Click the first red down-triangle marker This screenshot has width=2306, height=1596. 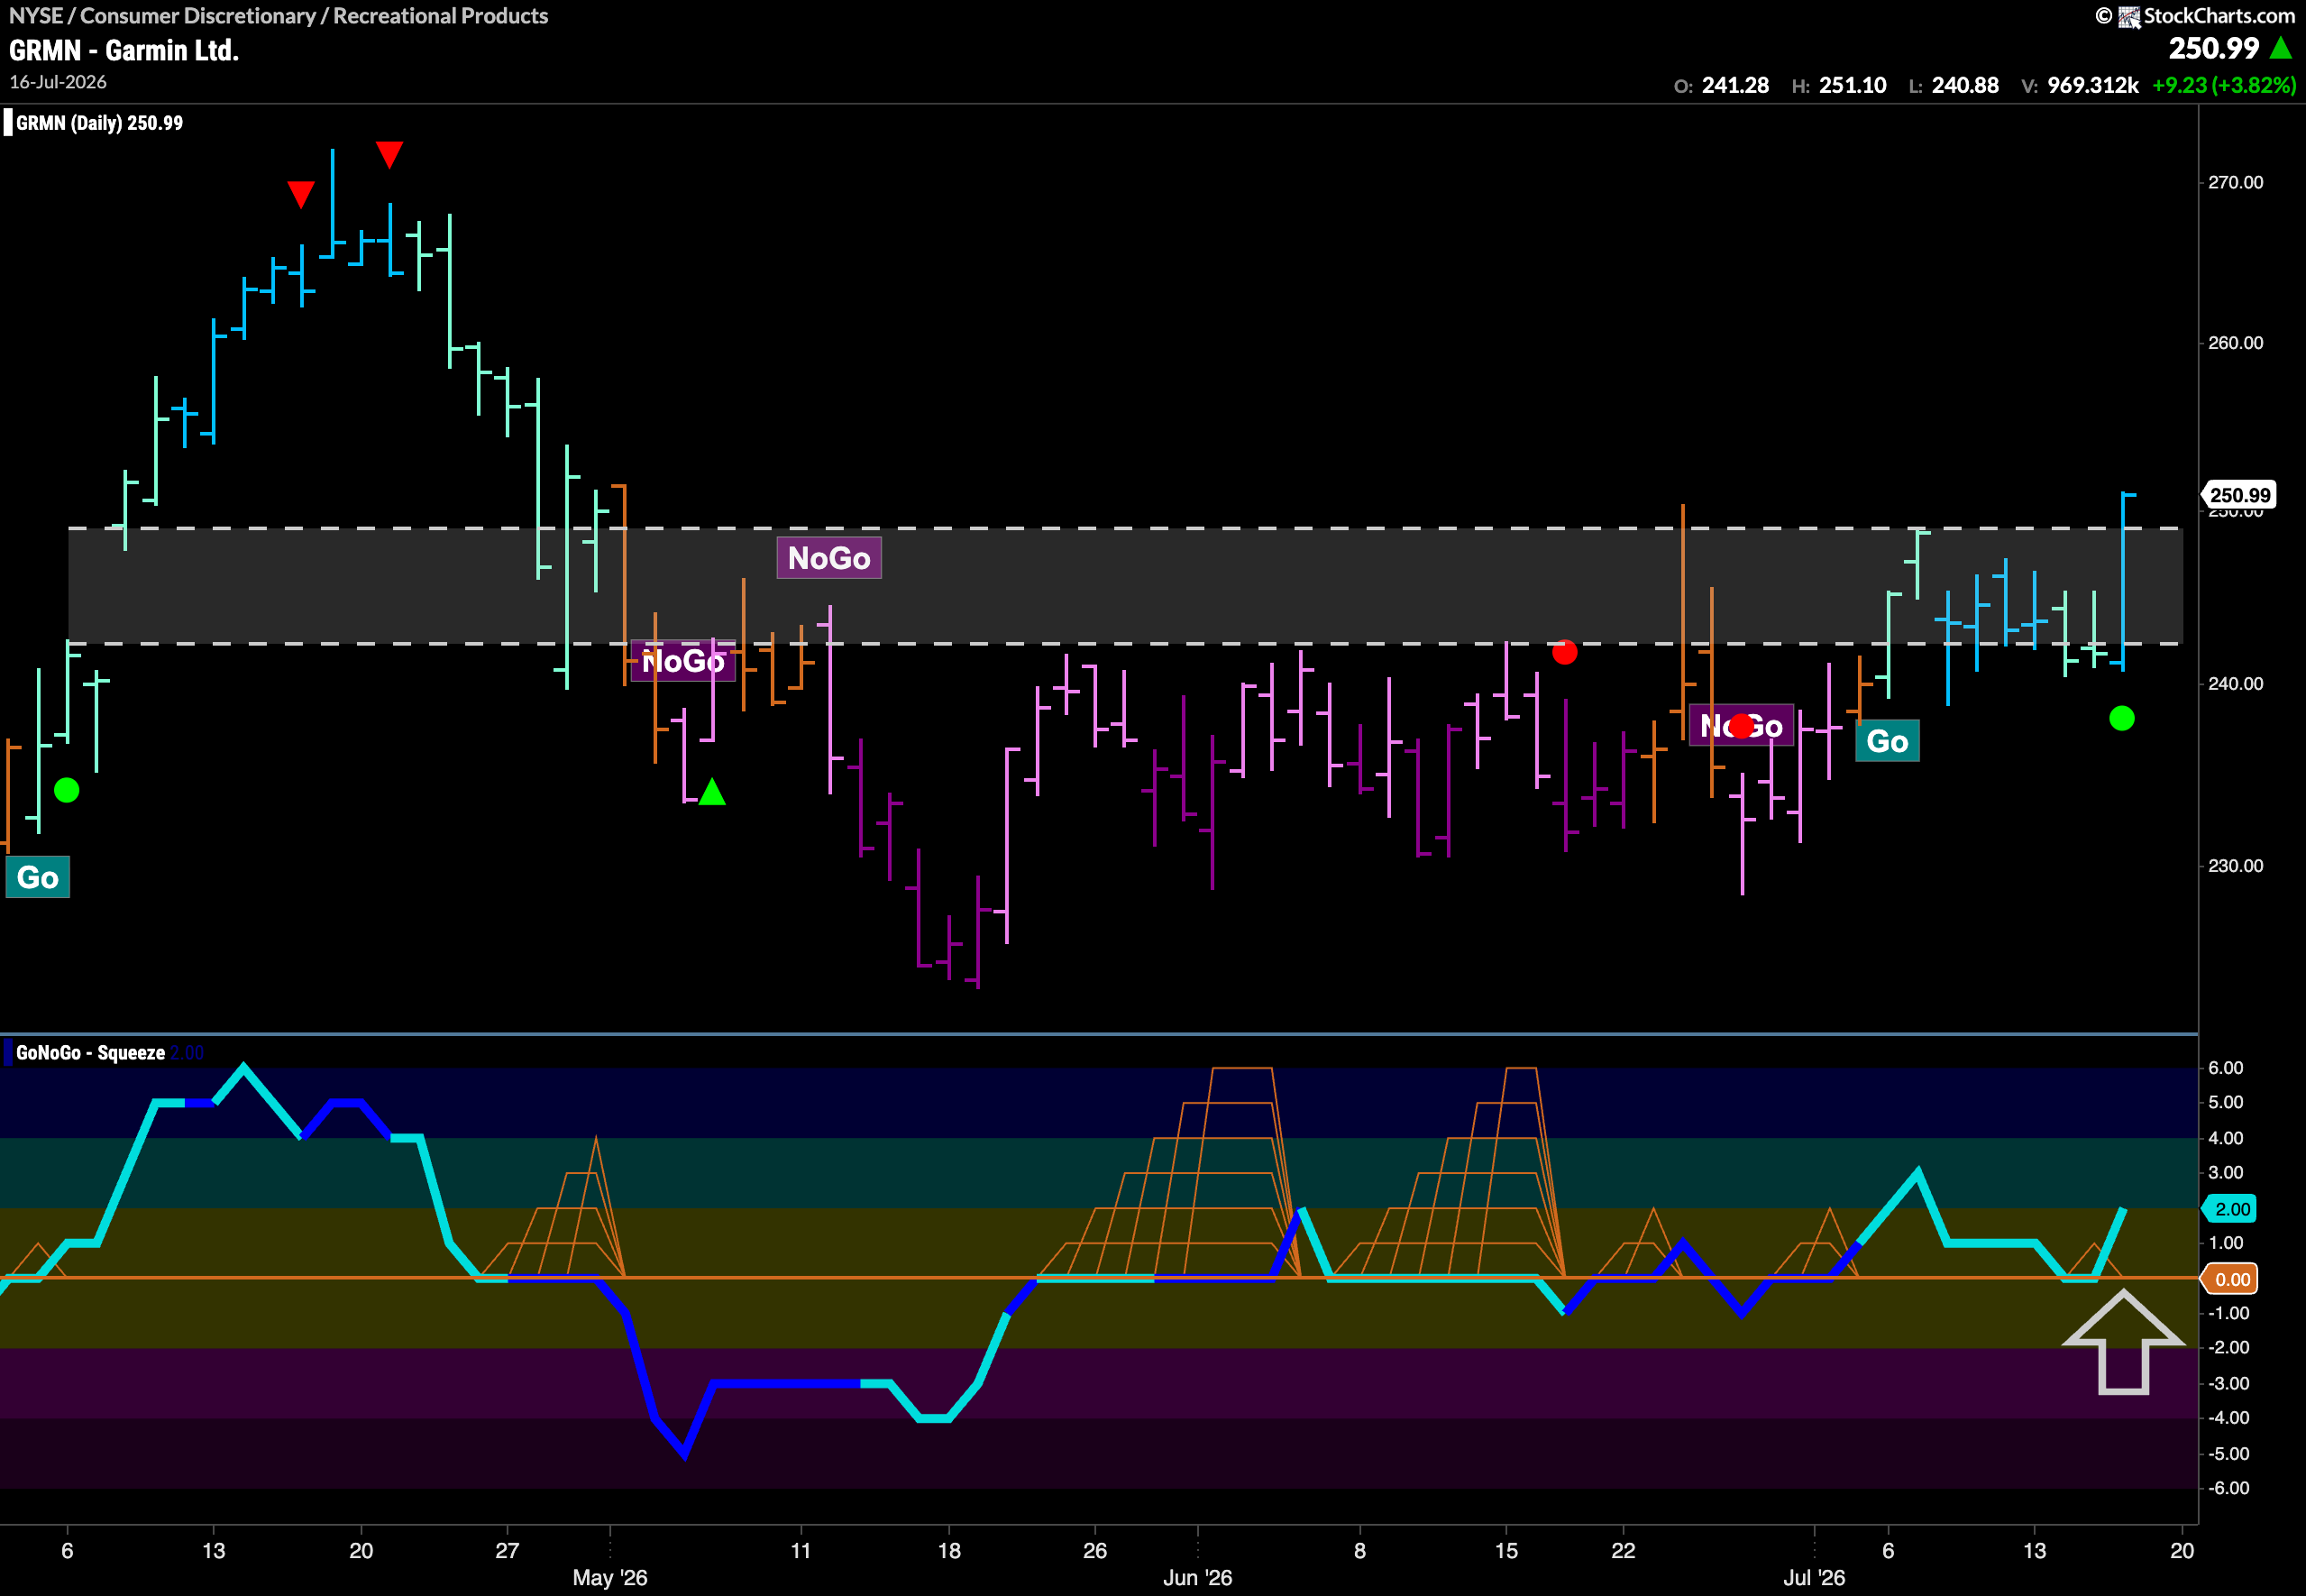pos(301,193)
